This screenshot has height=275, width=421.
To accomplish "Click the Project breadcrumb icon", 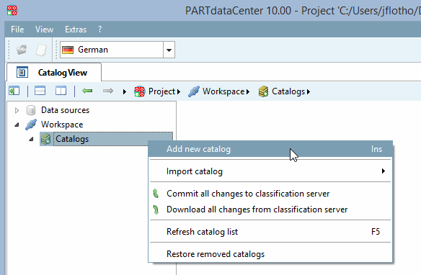I will (x=140, y=91).
